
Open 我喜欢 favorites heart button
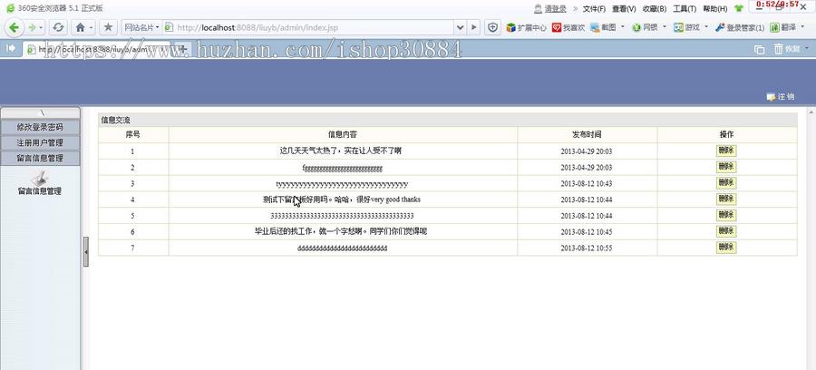tap(568, 27)
